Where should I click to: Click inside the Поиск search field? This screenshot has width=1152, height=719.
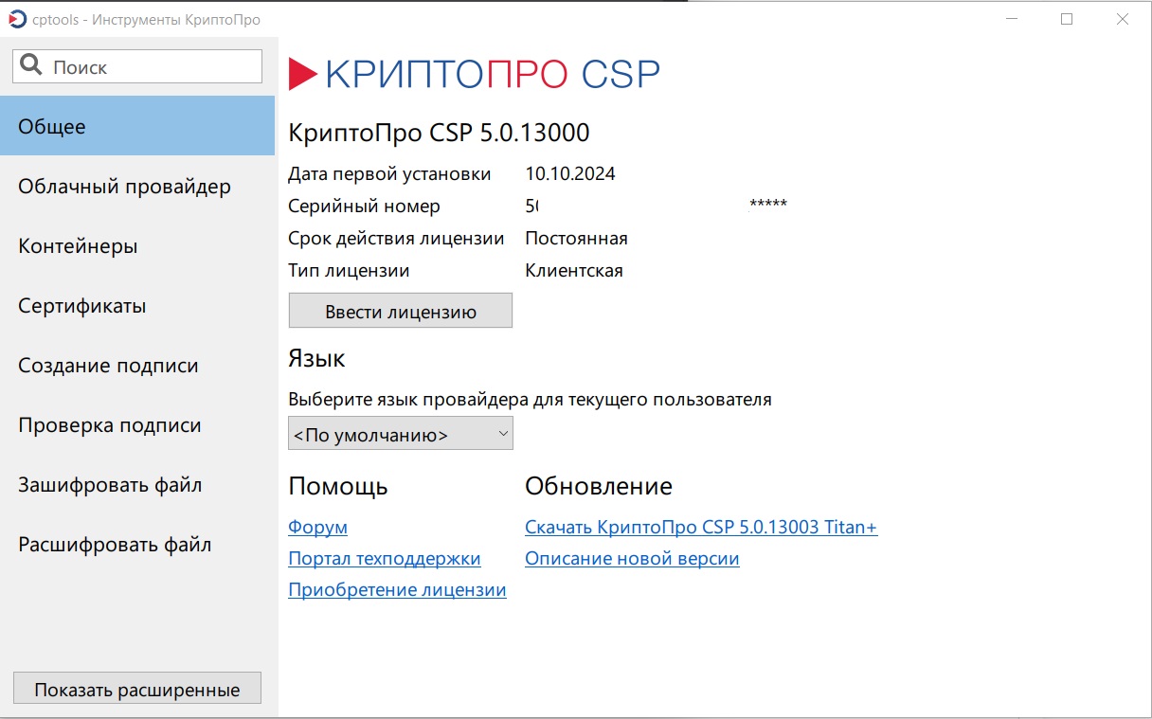(152, 65)
